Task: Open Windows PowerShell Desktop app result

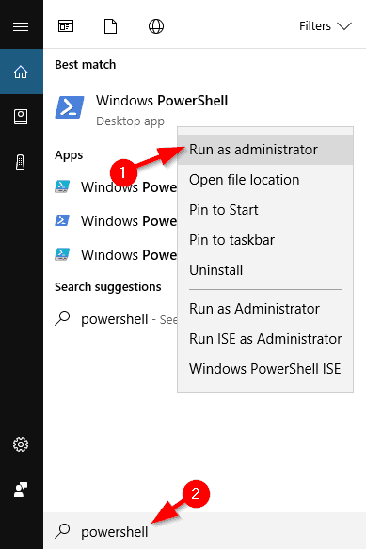Action: pos(162,109)
